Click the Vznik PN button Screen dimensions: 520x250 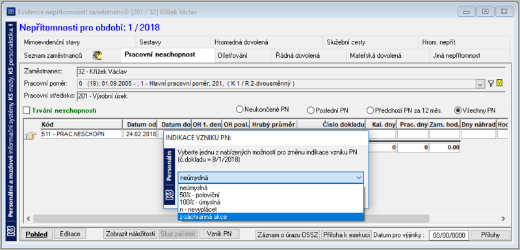218,234
